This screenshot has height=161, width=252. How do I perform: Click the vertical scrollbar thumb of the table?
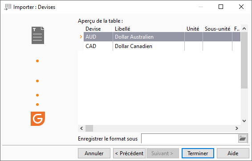(244, 60)
